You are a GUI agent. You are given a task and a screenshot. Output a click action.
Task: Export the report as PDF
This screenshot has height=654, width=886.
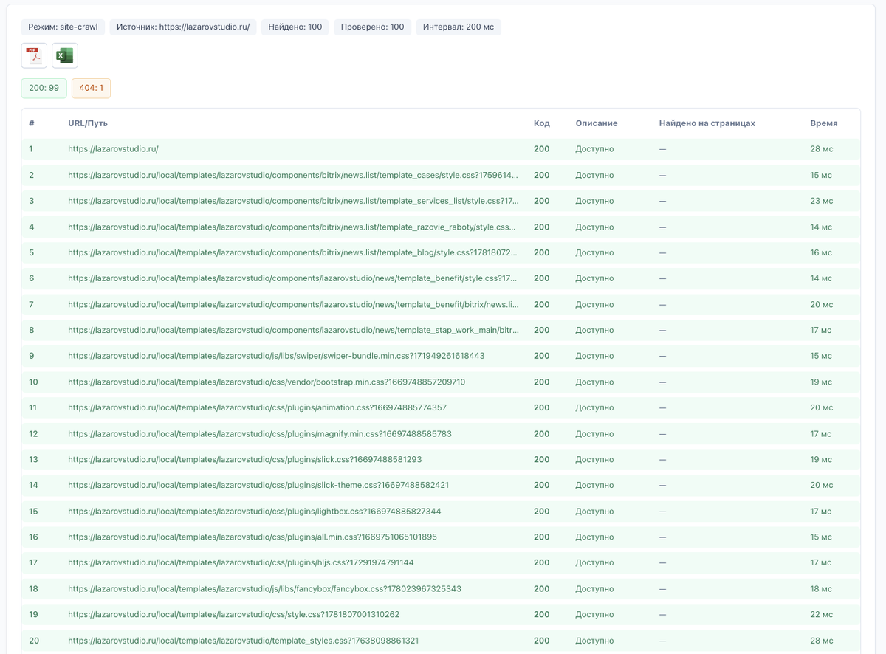[x=34, y=55]
